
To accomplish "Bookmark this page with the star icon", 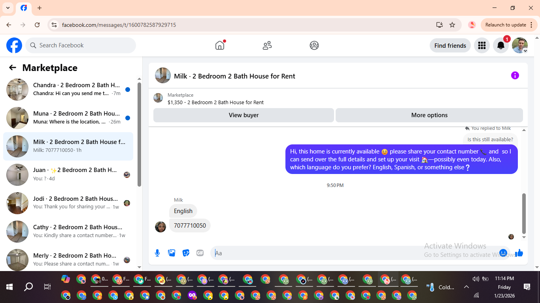I will coord(452,25).
